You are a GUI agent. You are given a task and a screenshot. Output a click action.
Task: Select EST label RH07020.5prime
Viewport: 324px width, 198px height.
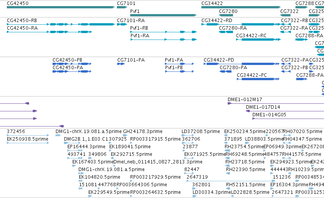pyautogui.click(x=303, y=131)
